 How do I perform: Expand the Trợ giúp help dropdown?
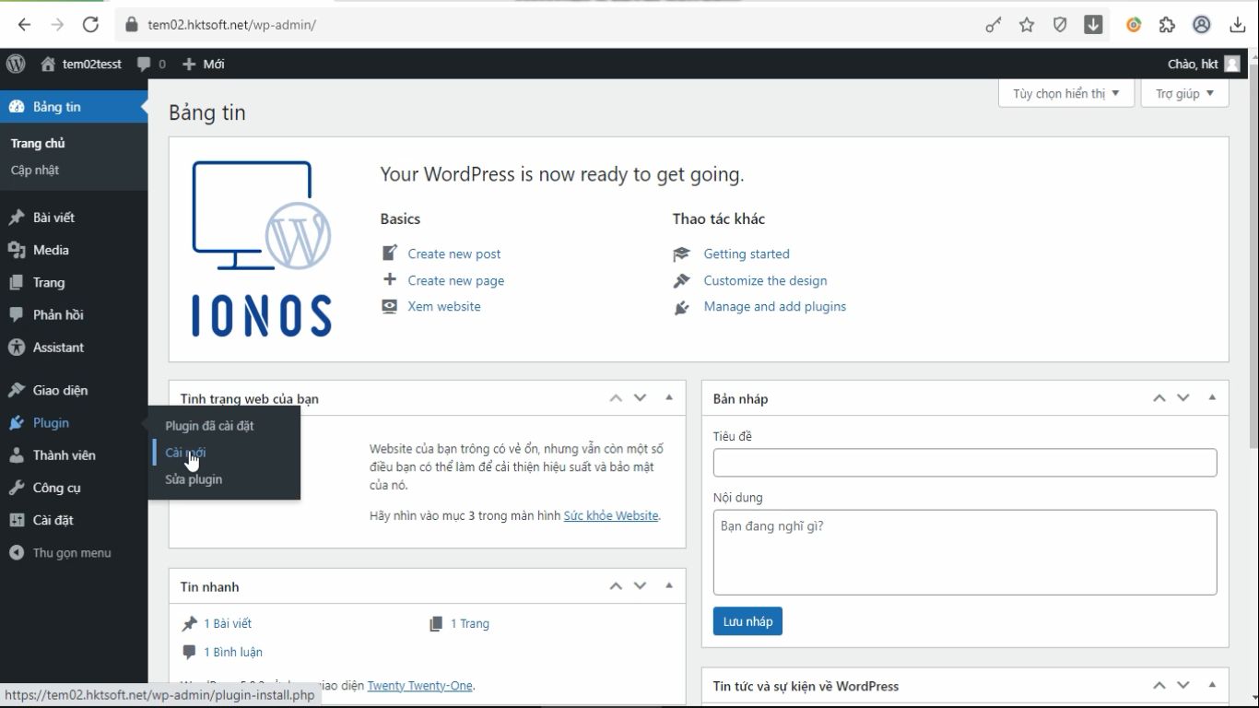1184,93
